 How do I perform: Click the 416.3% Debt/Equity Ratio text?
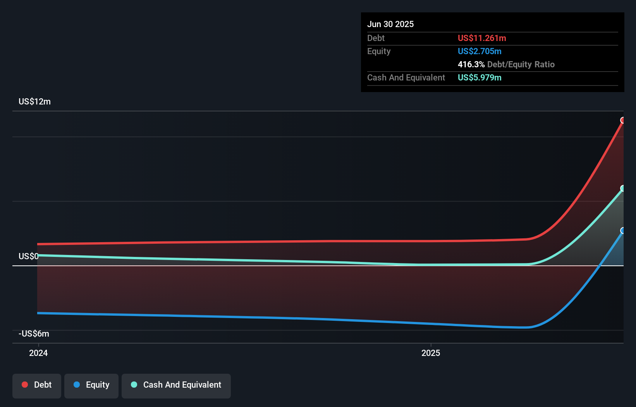[x=506, y=64]
